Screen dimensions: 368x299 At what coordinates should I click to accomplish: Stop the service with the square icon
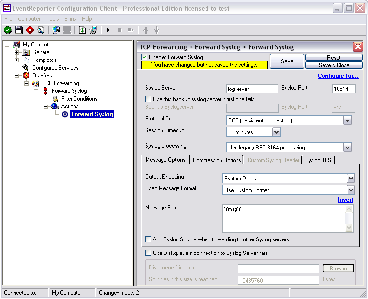(119, 30)
